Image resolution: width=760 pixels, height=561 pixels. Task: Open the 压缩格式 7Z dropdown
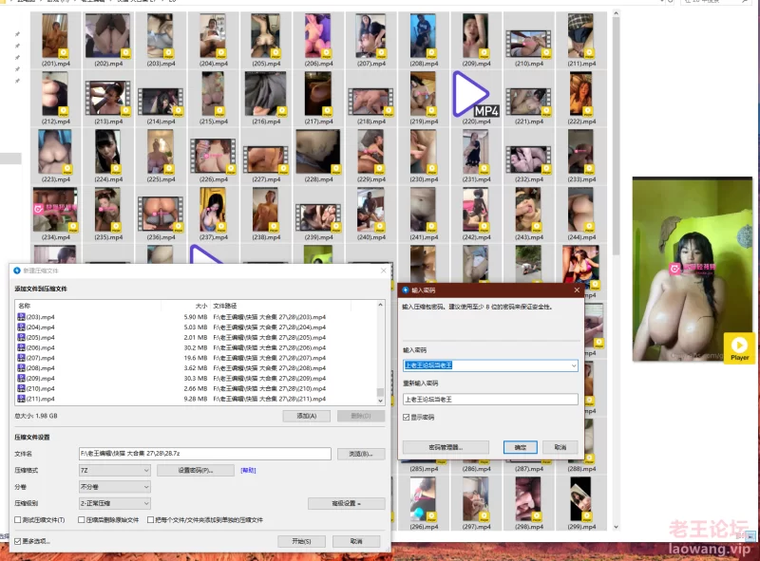[x=114, y=470]
